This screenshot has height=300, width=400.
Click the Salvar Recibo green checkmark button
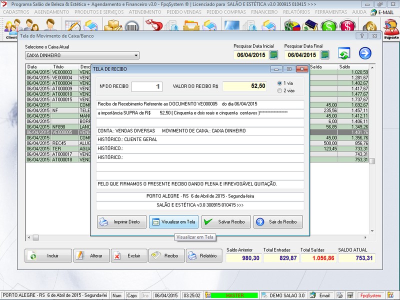point(226,222)
